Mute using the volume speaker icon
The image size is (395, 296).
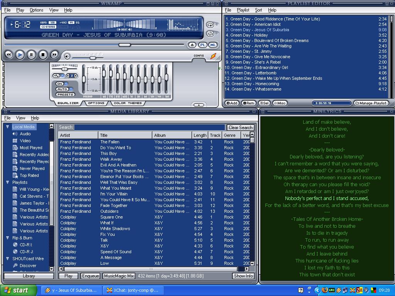pos(67,57)
